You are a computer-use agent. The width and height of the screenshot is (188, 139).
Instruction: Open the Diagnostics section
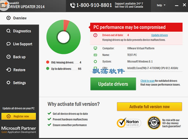tap(19, 31)
